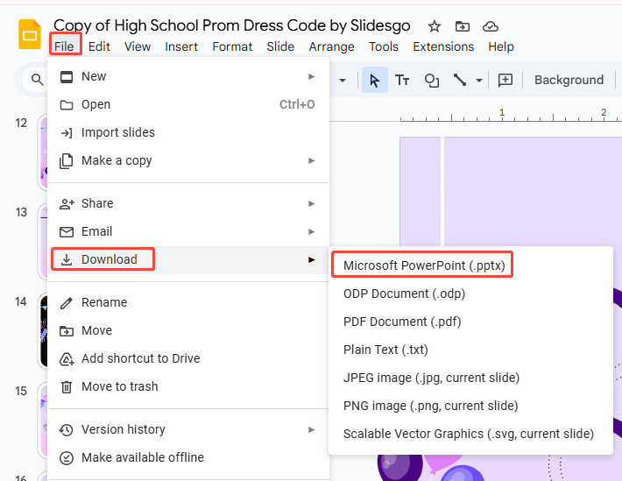Select the cursor arrow tool
This screenshot has width=622, height=481.
click(x=375, y=80)
